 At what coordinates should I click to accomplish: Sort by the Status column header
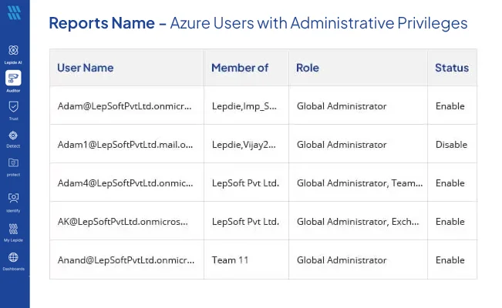pos(452,68)
